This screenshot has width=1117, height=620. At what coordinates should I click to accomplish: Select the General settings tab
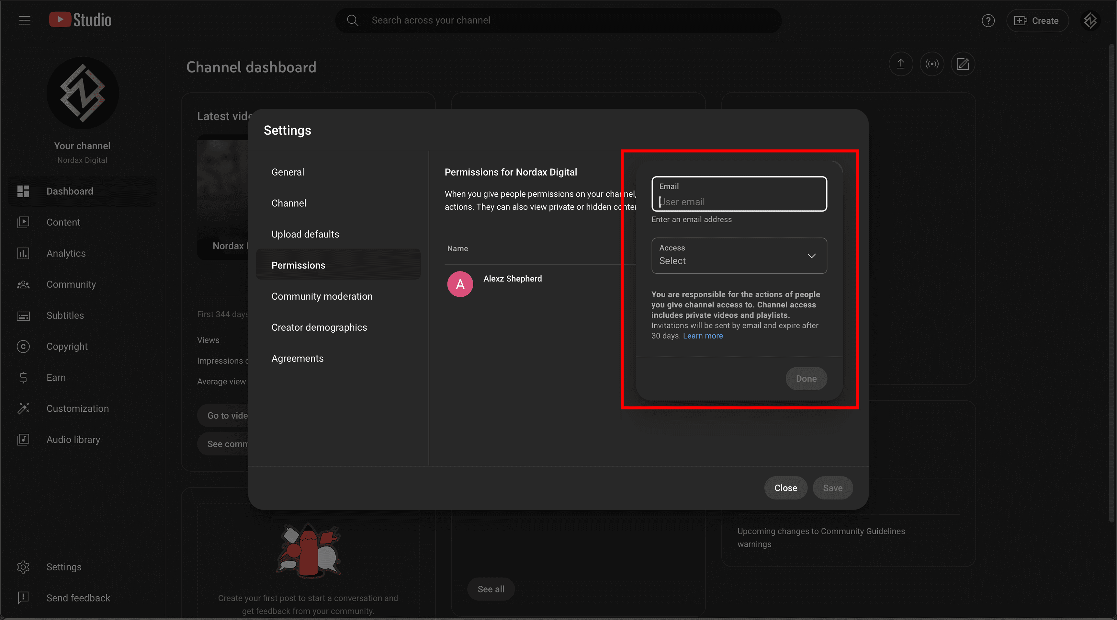[x=288, y=172]
